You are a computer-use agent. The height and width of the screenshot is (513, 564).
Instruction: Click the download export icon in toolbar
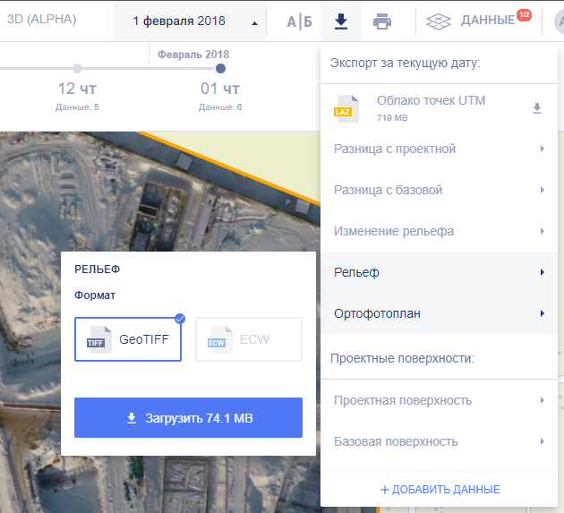[x=340, y=21]
